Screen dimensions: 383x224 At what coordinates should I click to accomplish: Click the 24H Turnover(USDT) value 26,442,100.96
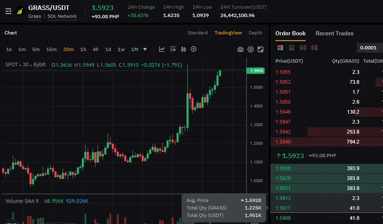[x=238, y=15]
